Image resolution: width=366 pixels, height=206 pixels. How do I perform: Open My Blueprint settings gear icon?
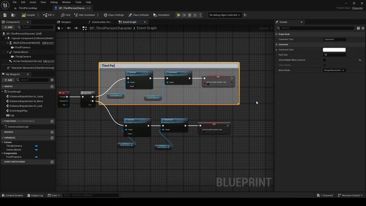pyautogui.click(x=52, y=80)
